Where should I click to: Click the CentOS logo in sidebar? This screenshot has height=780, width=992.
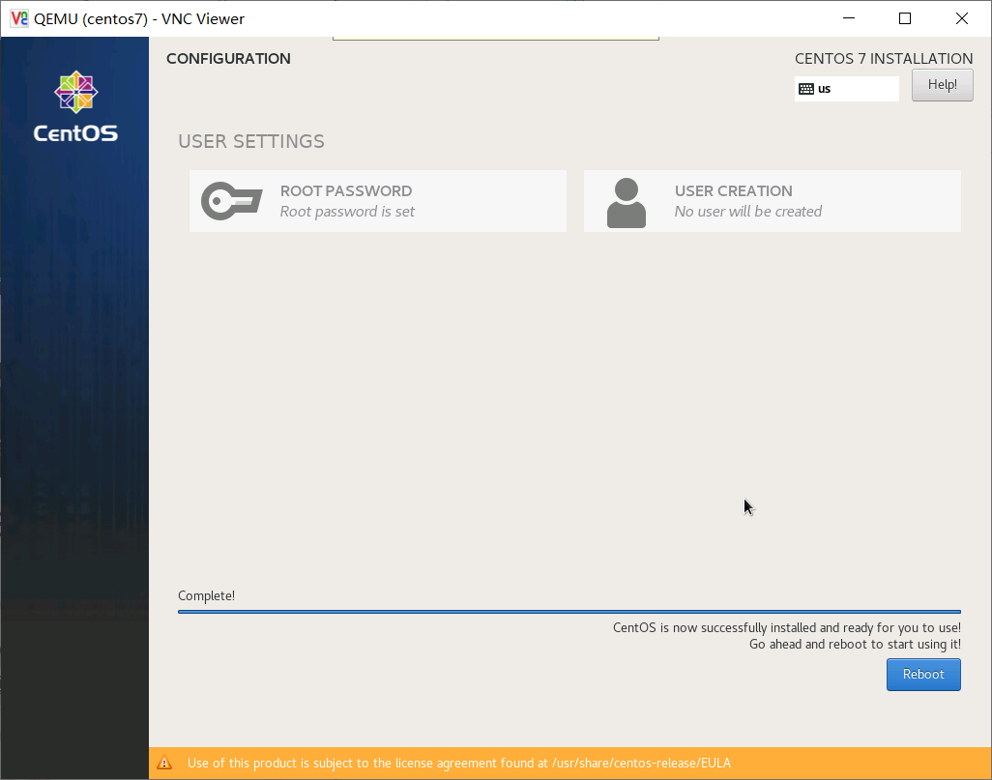pos(75,106)
